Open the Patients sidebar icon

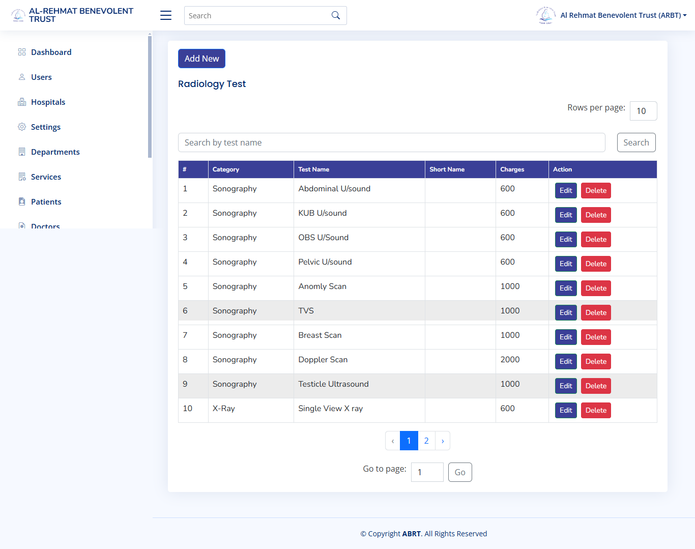(21, 201)
